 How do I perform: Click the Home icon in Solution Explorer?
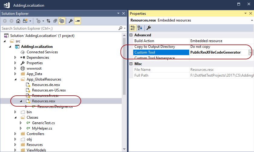(18, 21)
